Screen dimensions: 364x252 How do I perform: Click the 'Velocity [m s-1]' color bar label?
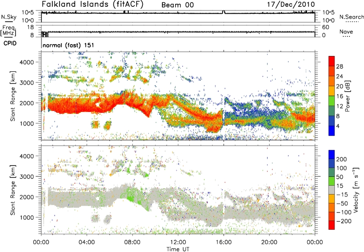tap(356, 190)
